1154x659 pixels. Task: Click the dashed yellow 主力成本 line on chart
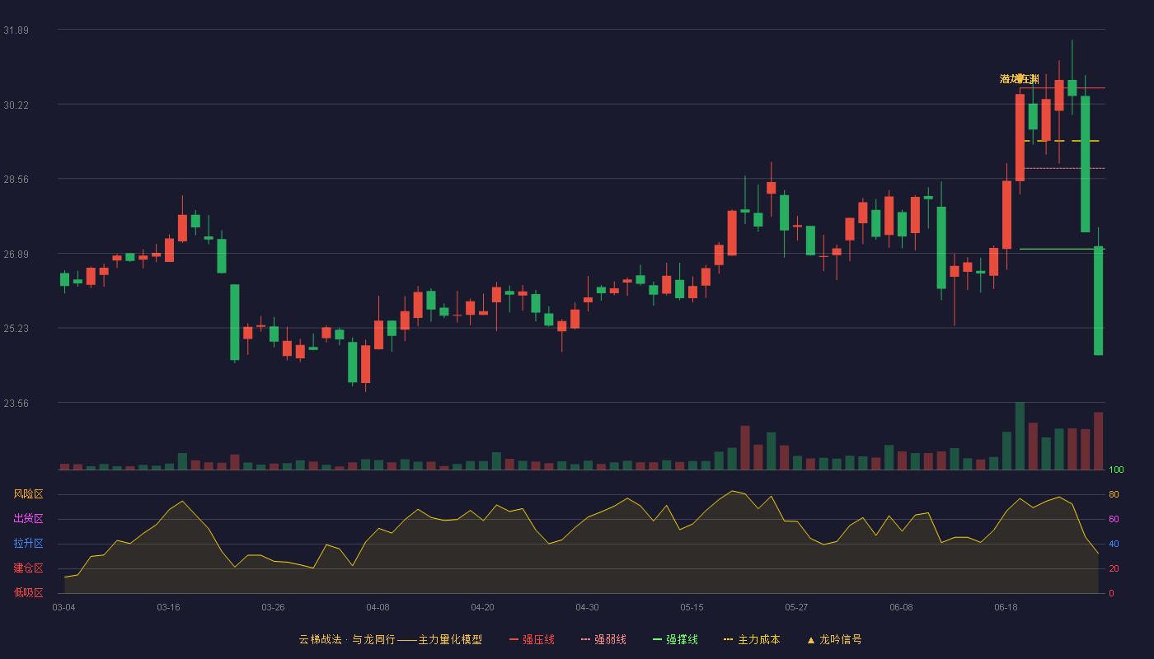(1063, 141)
